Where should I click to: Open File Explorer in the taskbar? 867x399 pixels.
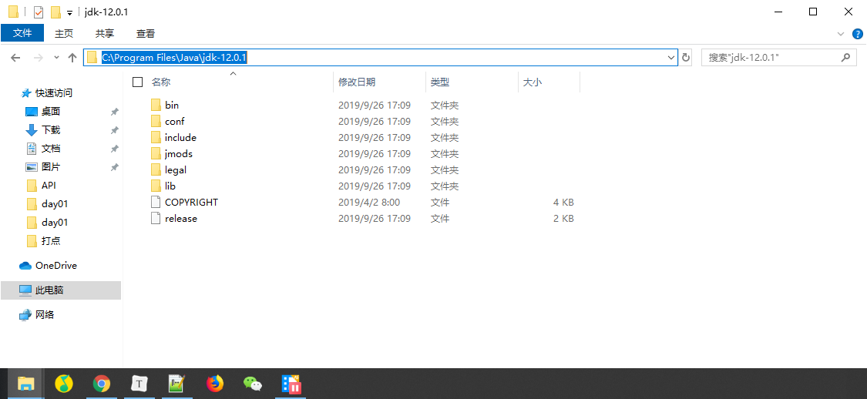coord(26,384)
